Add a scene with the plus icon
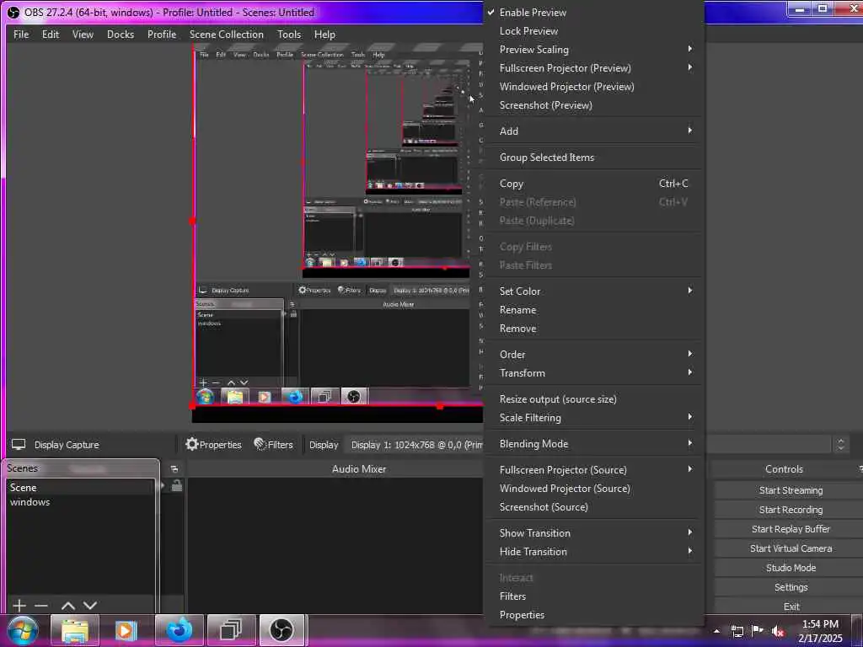 pyautogui.click(x=19, y=606)
